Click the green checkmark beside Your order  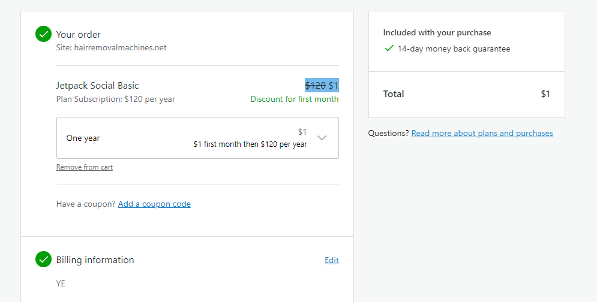43,34
